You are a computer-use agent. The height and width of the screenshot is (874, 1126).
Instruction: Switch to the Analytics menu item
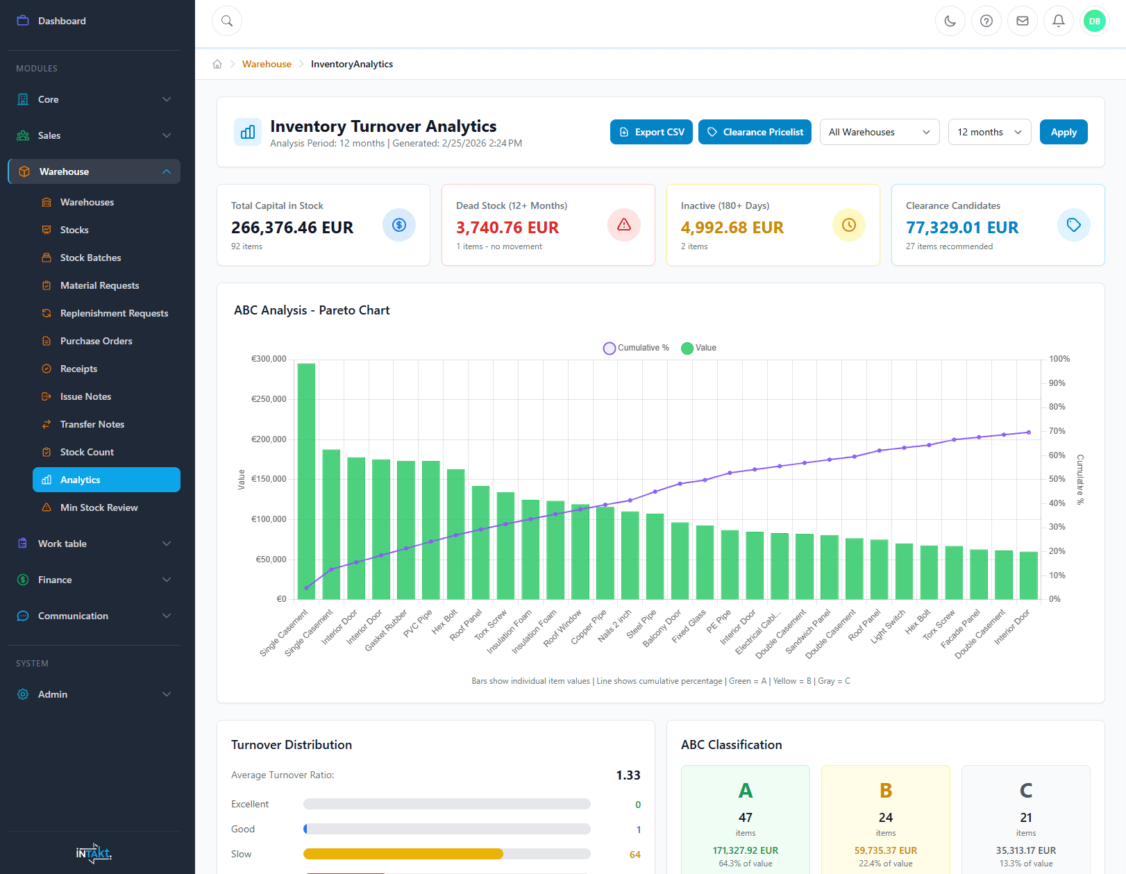[x=106, y=479]
